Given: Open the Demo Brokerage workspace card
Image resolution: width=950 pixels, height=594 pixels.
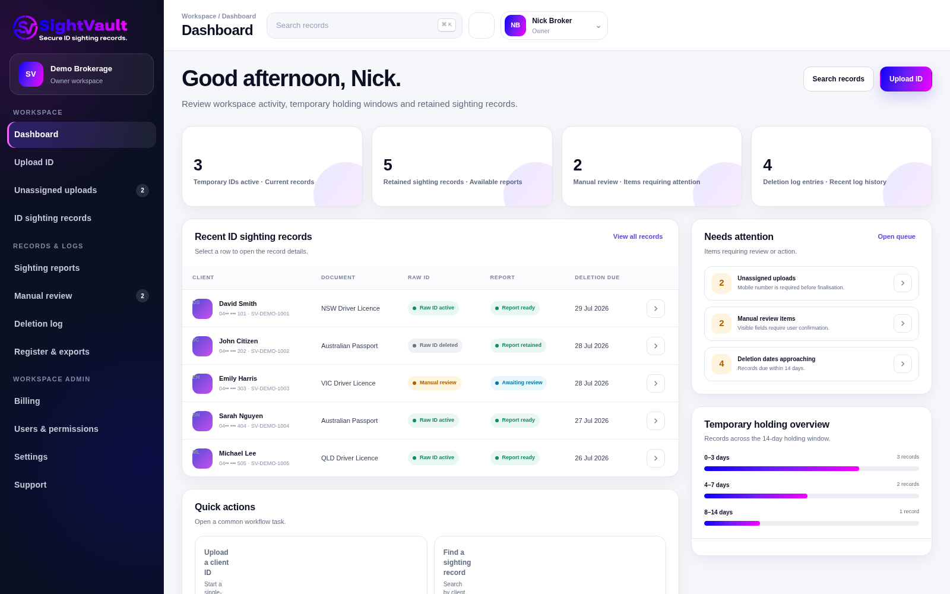Looking at the screenshot, I should tap(81, 74).
